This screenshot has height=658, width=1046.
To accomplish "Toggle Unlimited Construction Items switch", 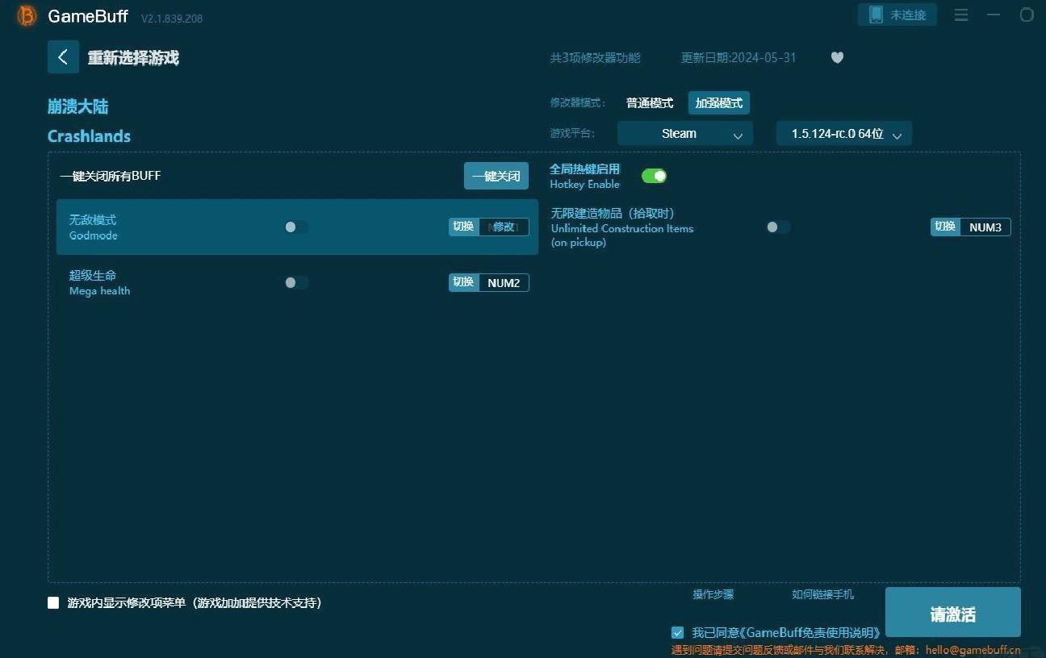I will point(778,227).
